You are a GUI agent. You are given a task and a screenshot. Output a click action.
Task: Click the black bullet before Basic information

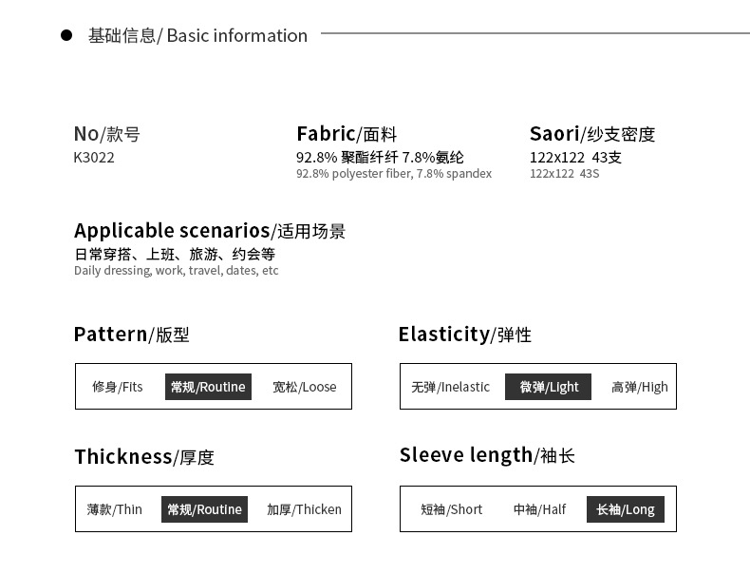66,36
